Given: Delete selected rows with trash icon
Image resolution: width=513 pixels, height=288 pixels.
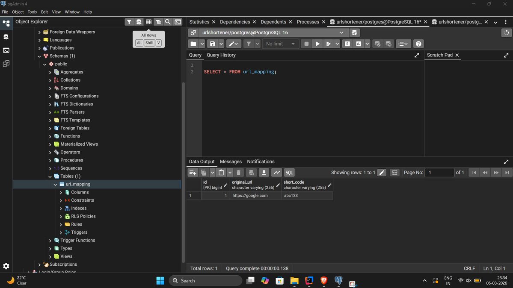Looking at the screenshot, I should point(239,173).
